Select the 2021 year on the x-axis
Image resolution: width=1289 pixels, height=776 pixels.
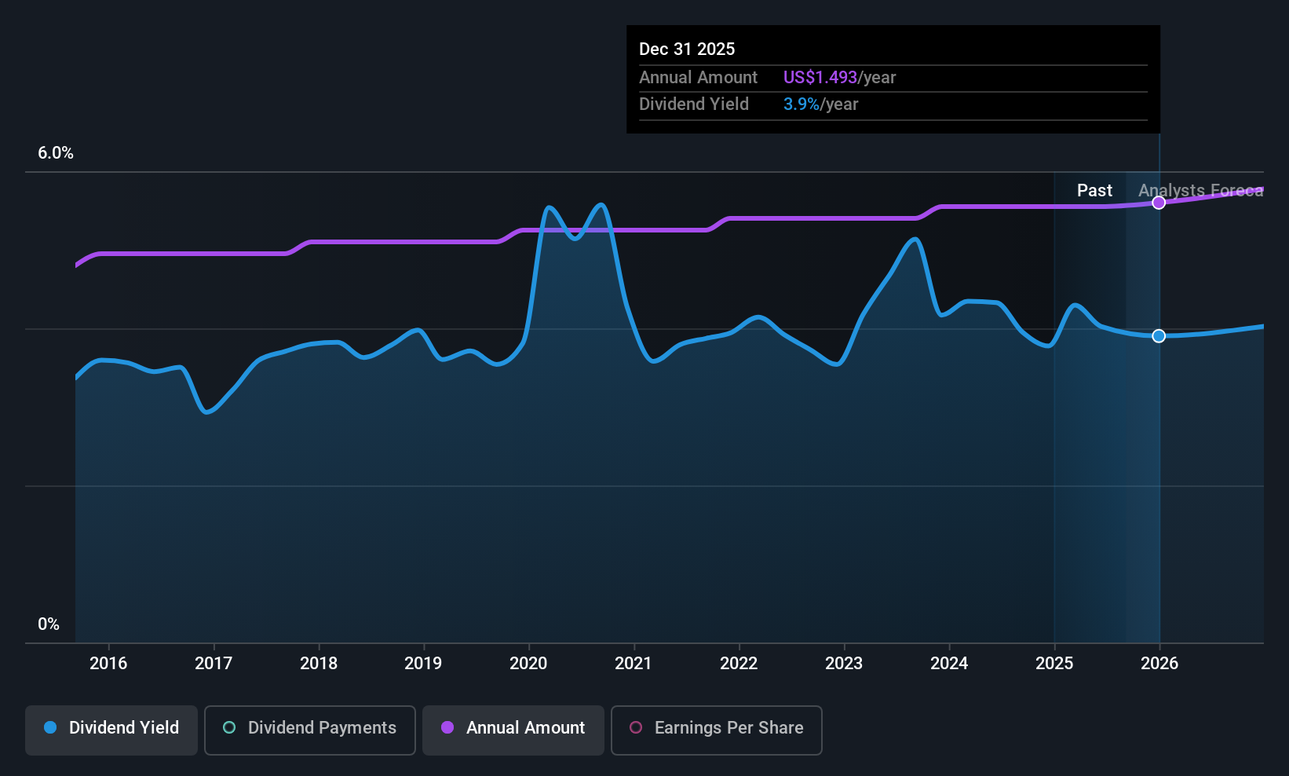click(634, 664)
